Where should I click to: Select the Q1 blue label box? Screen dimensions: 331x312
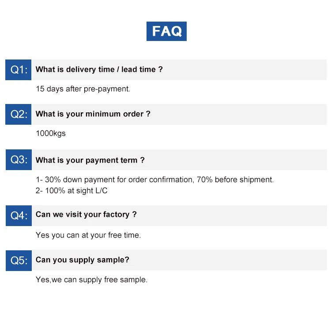19,70
